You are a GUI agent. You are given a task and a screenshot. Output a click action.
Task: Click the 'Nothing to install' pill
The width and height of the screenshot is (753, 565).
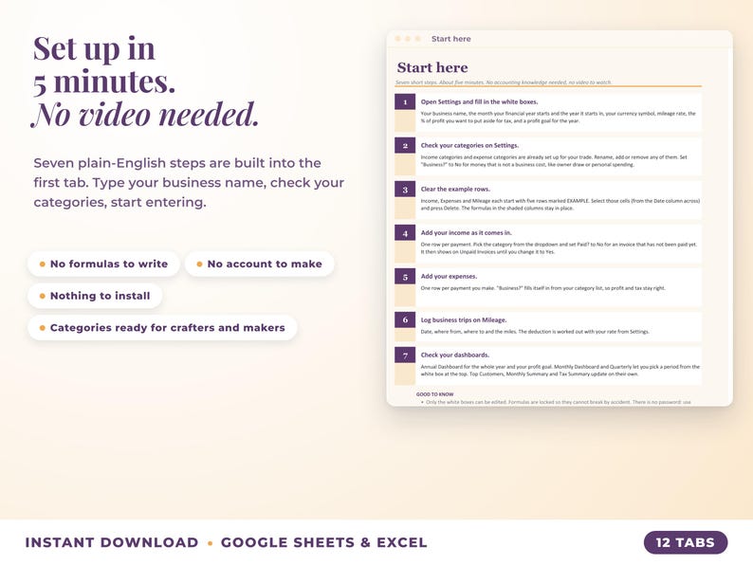coord(95,296)
